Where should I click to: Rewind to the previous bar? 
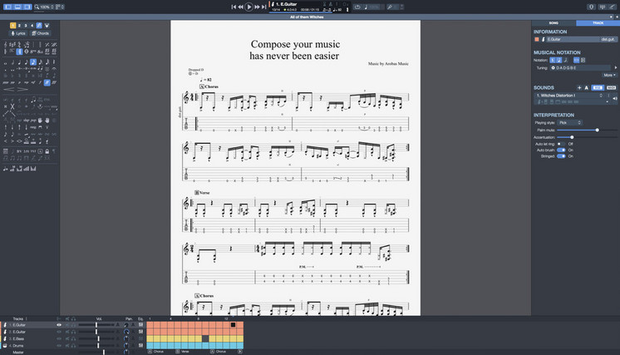click(240, 7)
